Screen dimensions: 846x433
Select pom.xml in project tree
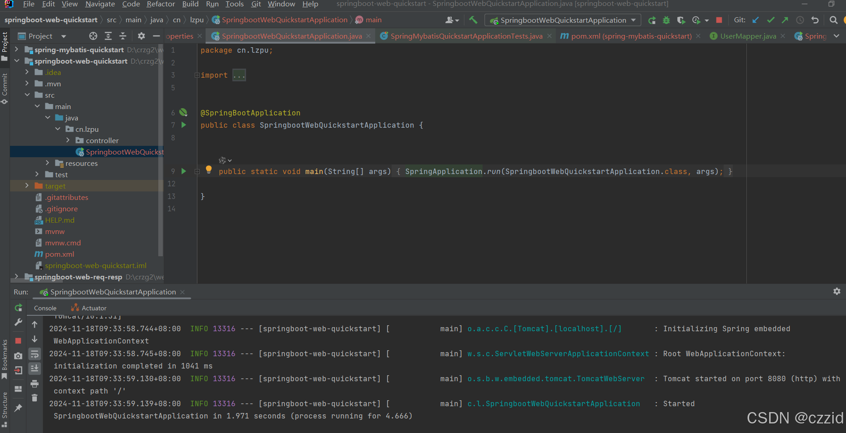(x=59, y=254)
